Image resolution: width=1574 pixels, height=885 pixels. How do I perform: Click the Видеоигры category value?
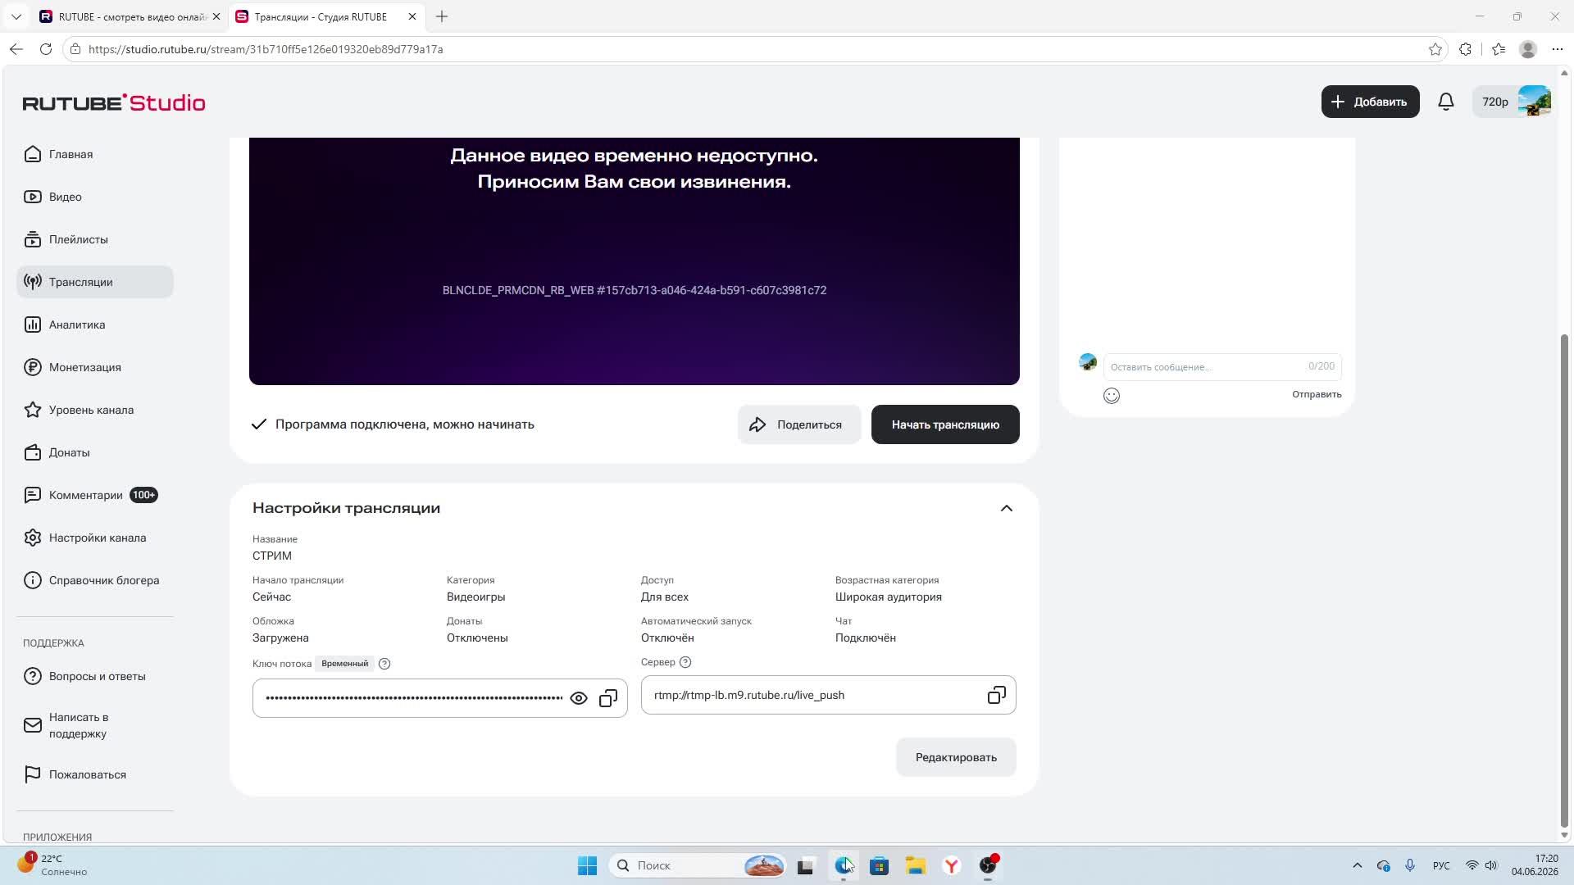tap(475, 597)
